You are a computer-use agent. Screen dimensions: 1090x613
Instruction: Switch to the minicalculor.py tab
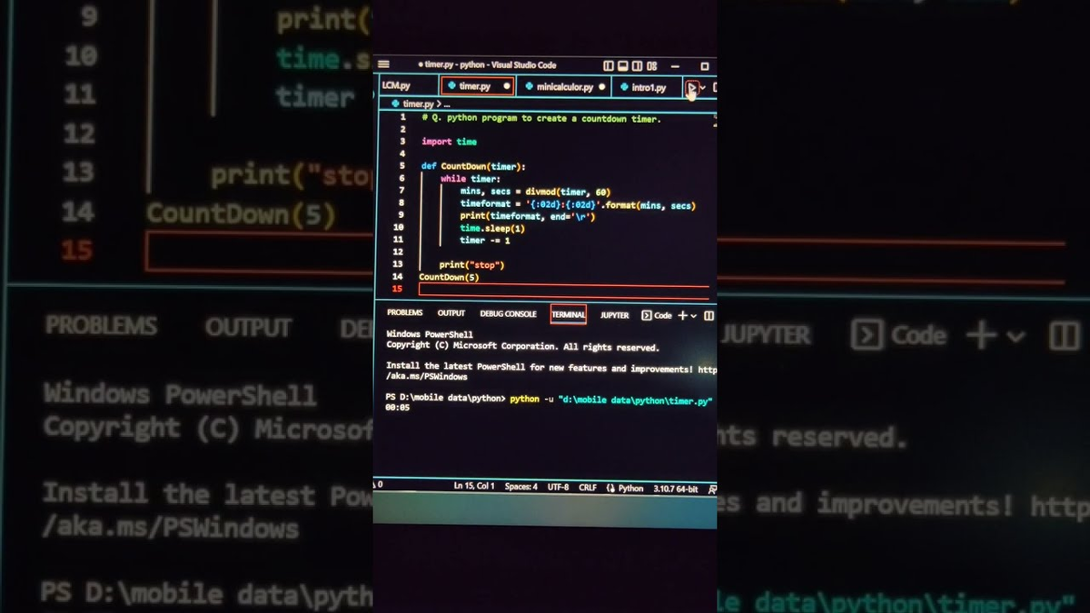[565, 87]
